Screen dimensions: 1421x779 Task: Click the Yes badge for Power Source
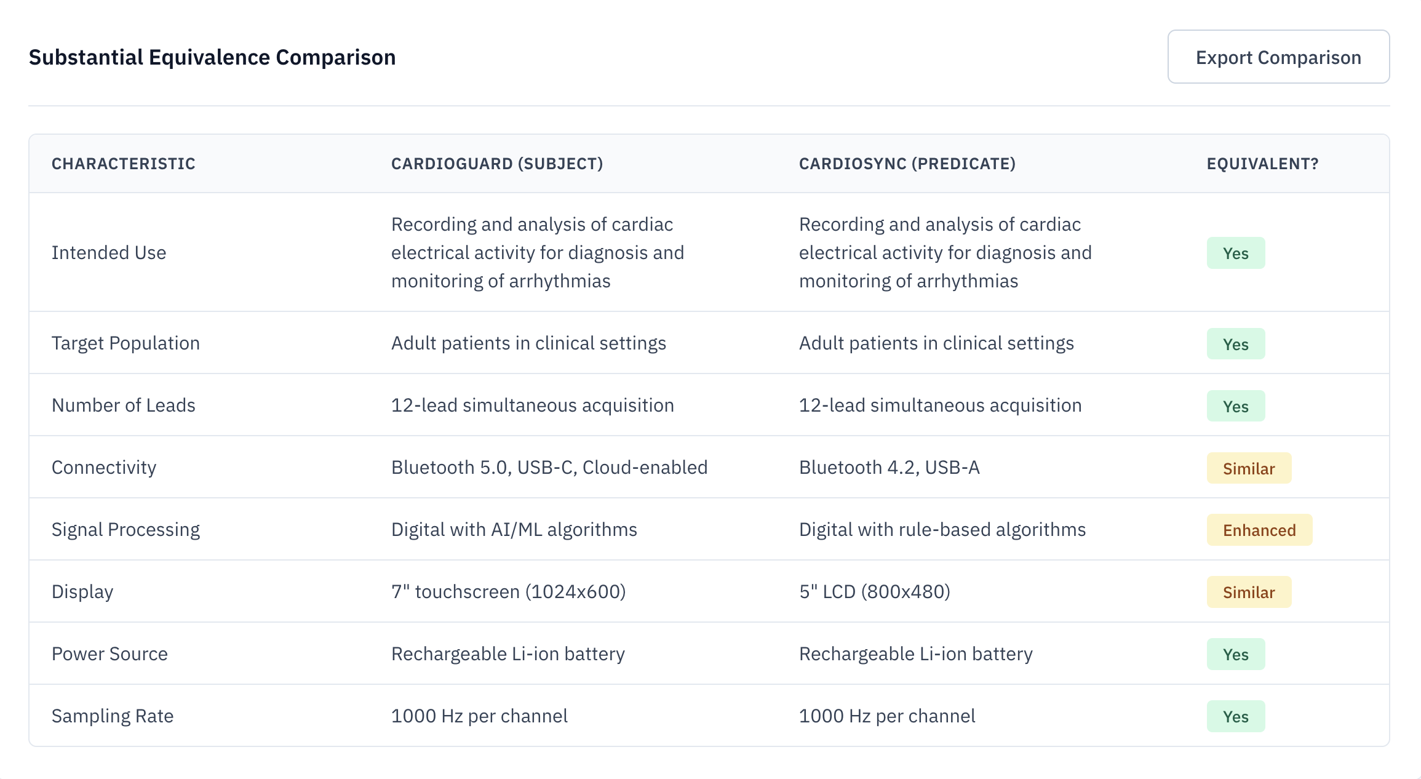(x=1235, y=655)
